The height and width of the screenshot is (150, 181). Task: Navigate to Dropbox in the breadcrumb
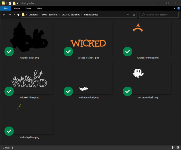[x=33, y=15]
